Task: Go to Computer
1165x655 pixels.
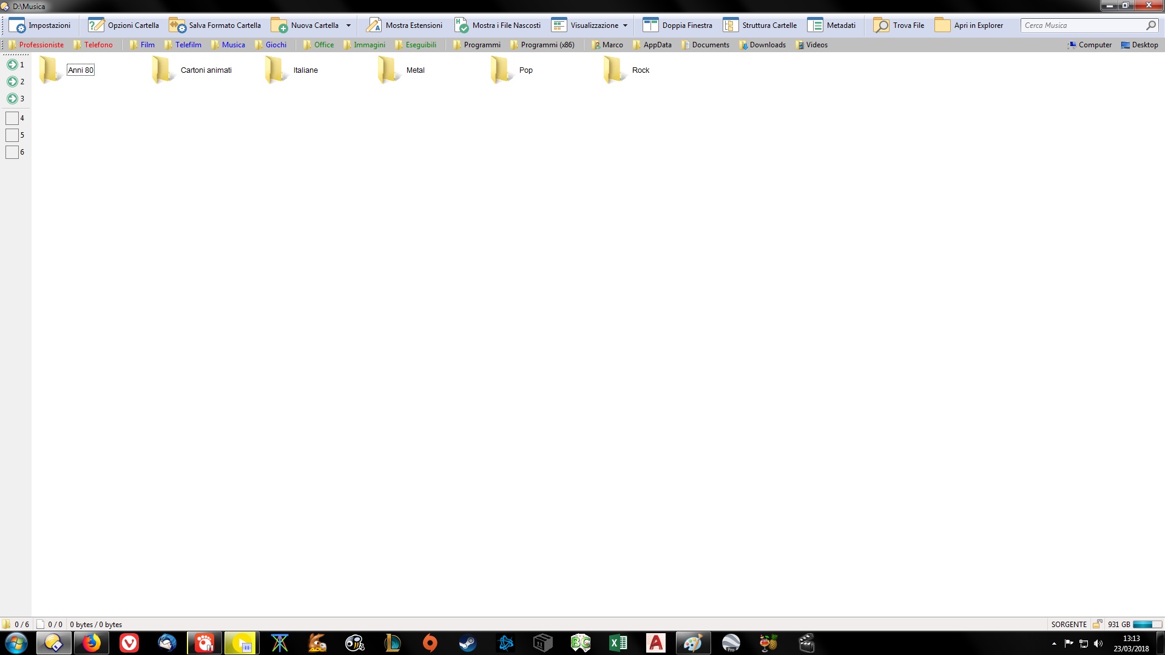Action: 1090,45
